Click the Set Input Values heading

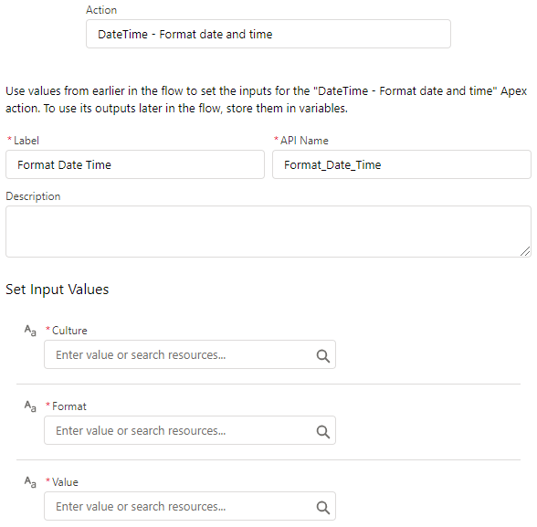58,290
